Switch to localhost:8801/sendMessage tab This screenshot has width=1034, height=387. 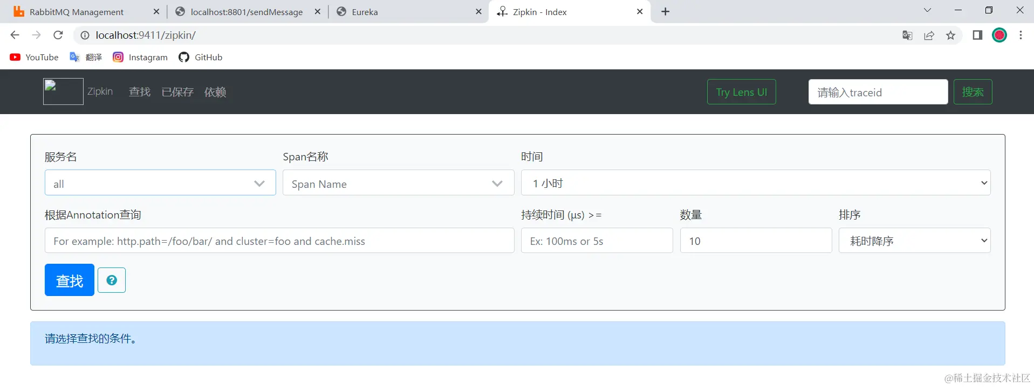tap(246, 12)
